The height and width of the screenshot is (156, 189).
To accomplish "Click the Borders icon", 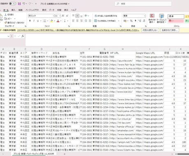I will pyautogui.click(x=45, y=21).
